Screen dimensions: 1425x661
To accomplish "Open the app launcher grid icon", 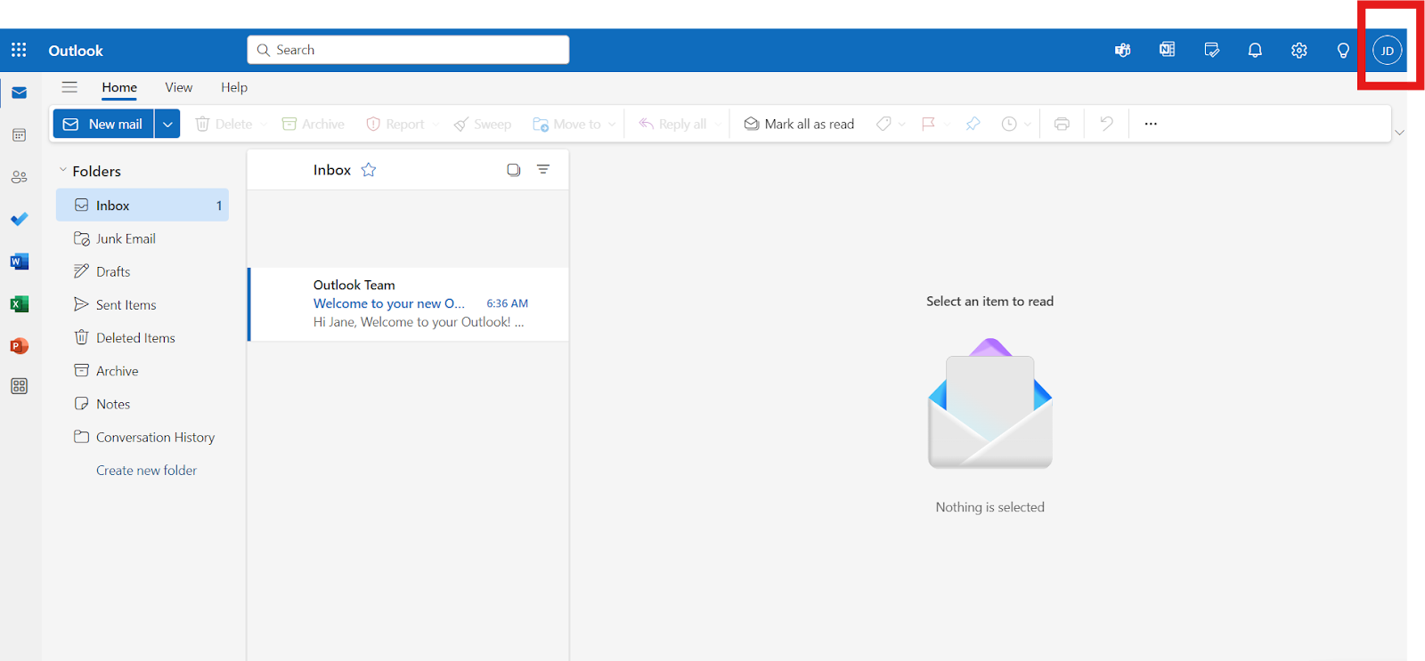I will (19, 50).
